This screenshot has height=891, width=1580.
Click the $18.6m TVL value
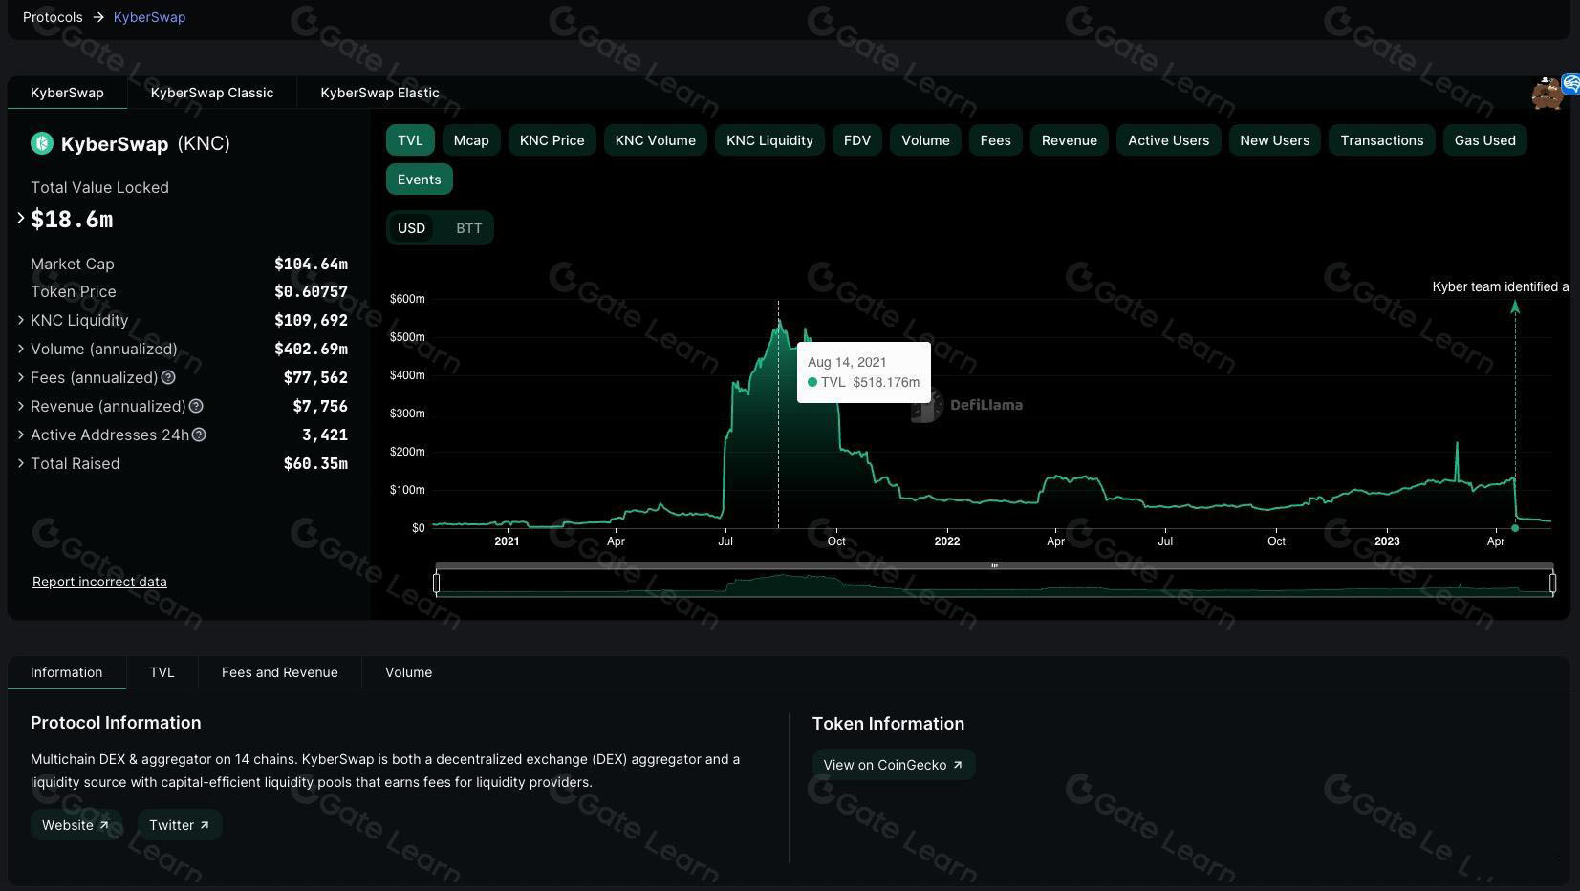[72, 219]
